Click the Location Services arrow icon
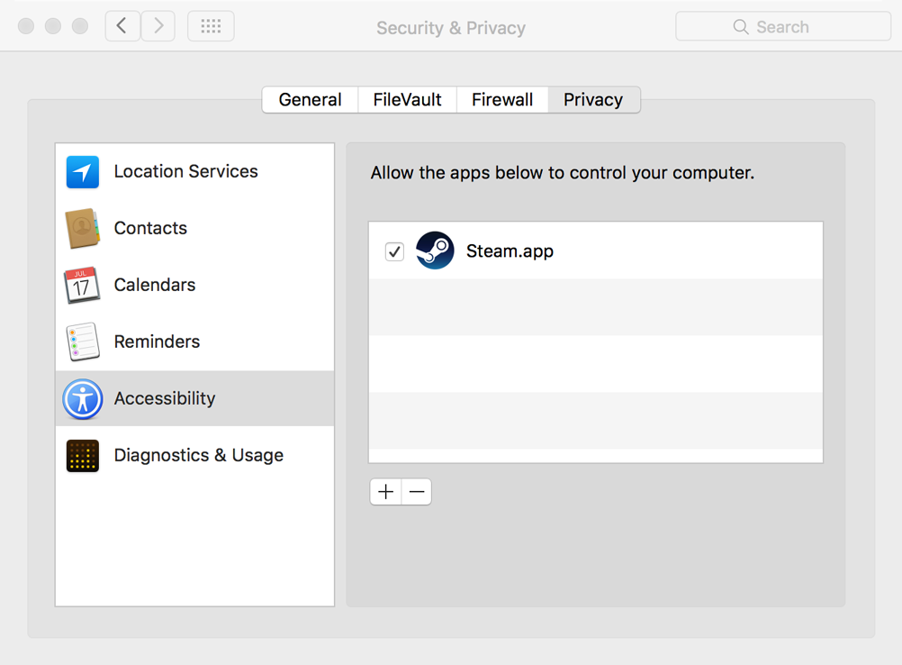This screenshot has height=665, width=902. (83, 171)
